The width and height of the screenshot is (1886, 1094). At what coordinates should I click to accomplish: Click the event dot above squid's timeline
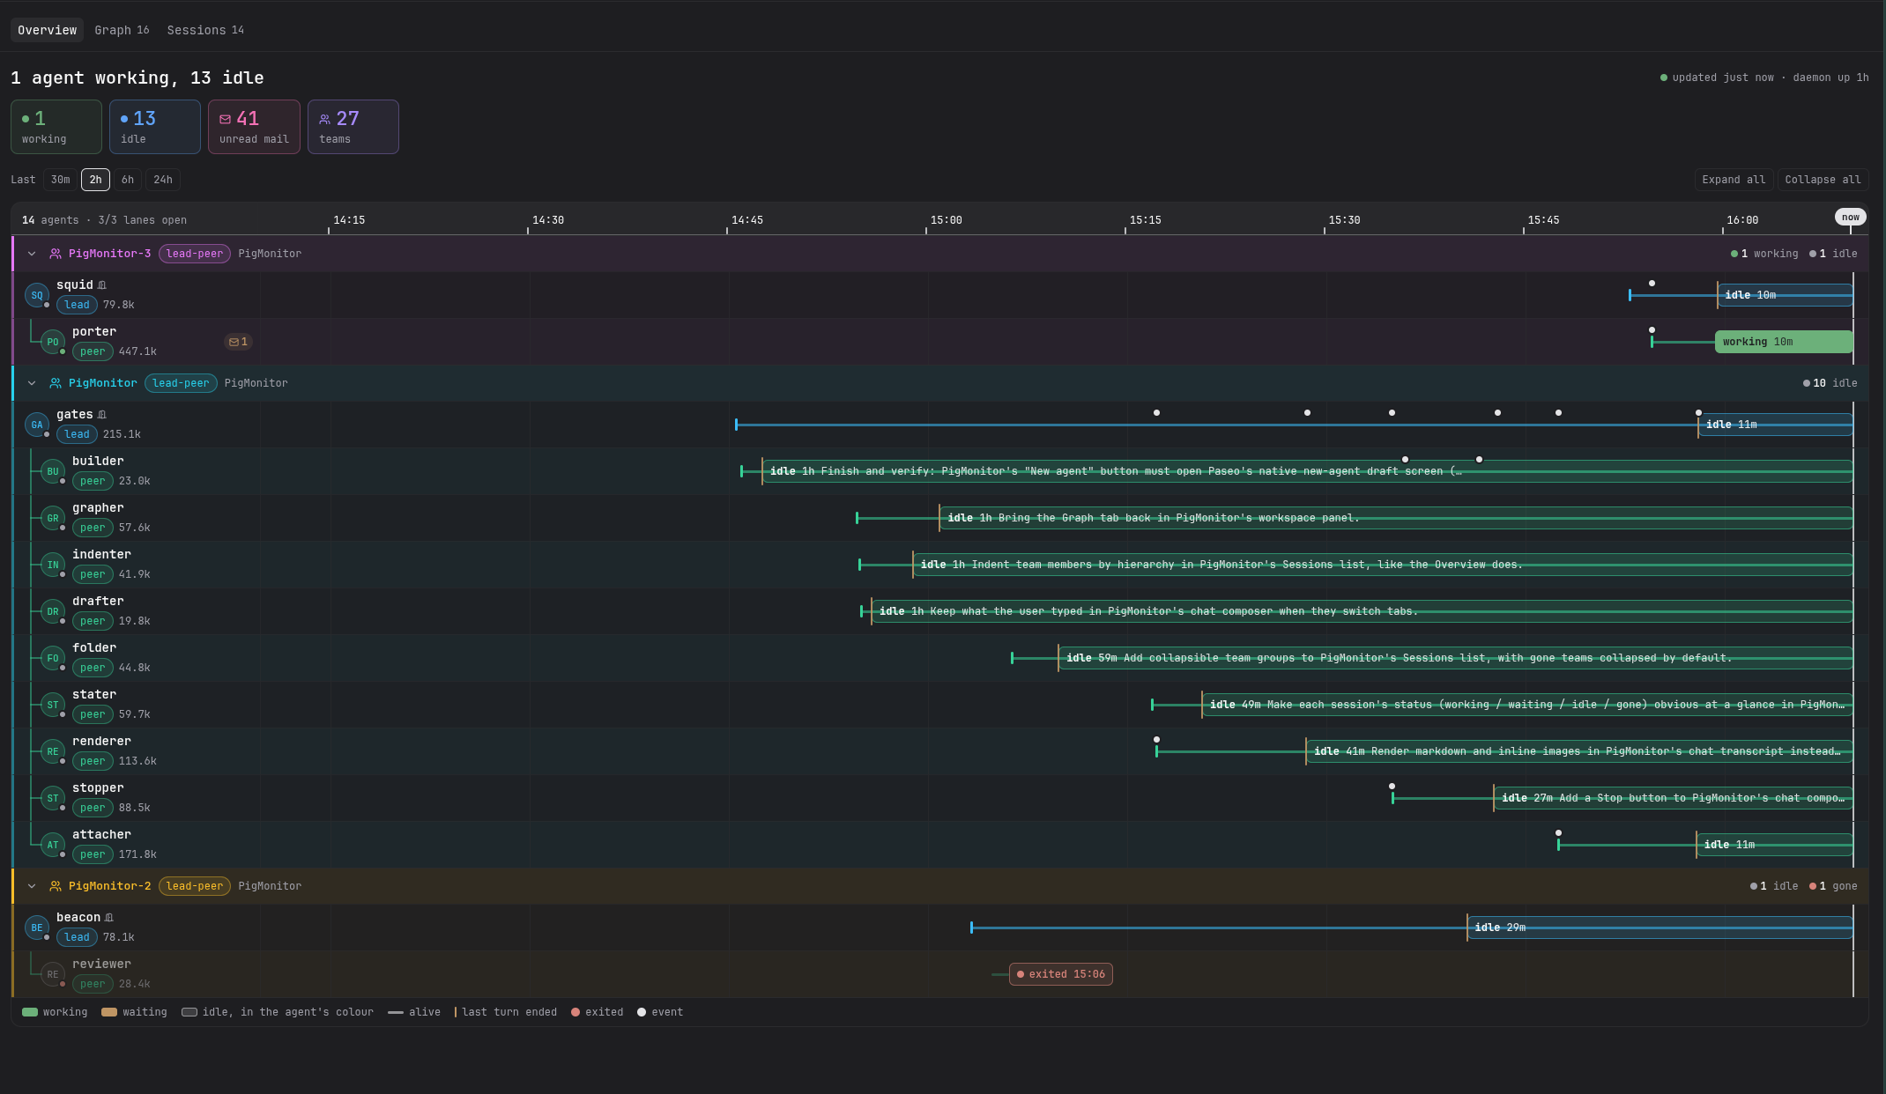[1652, 284]
